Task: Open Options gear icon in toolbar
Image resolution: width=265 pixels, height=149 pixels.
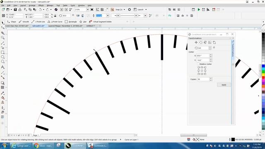Action: (129, 10)
